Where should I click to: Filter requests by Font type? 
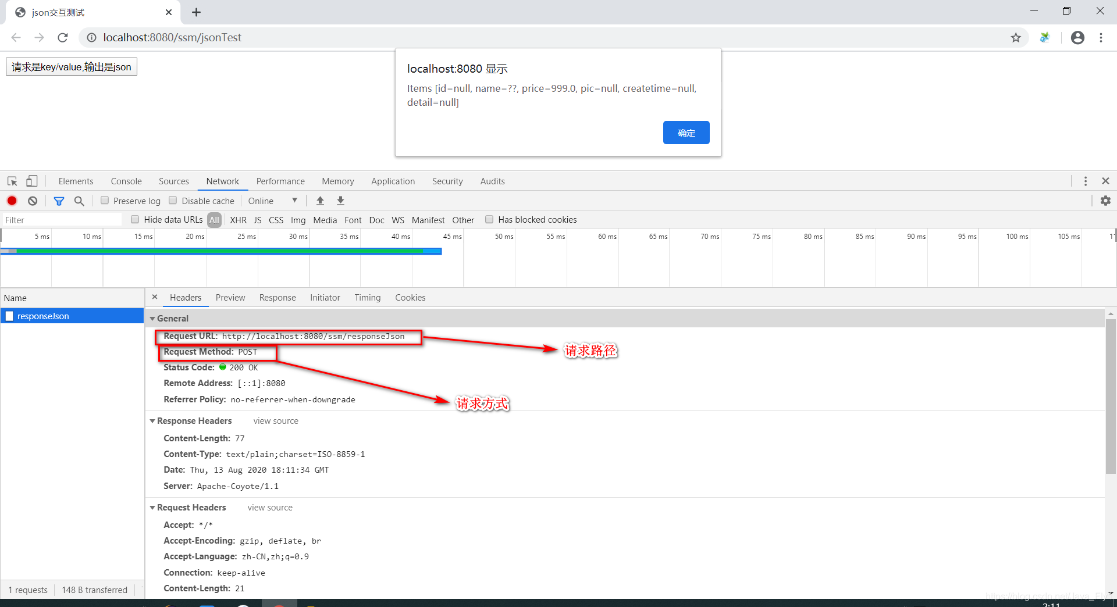point(353,220)
